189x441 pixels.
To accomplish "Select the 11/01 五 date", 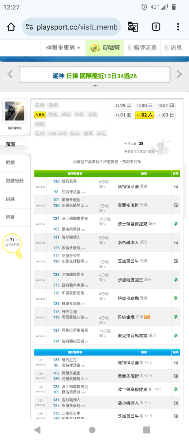I will (123, 115).
